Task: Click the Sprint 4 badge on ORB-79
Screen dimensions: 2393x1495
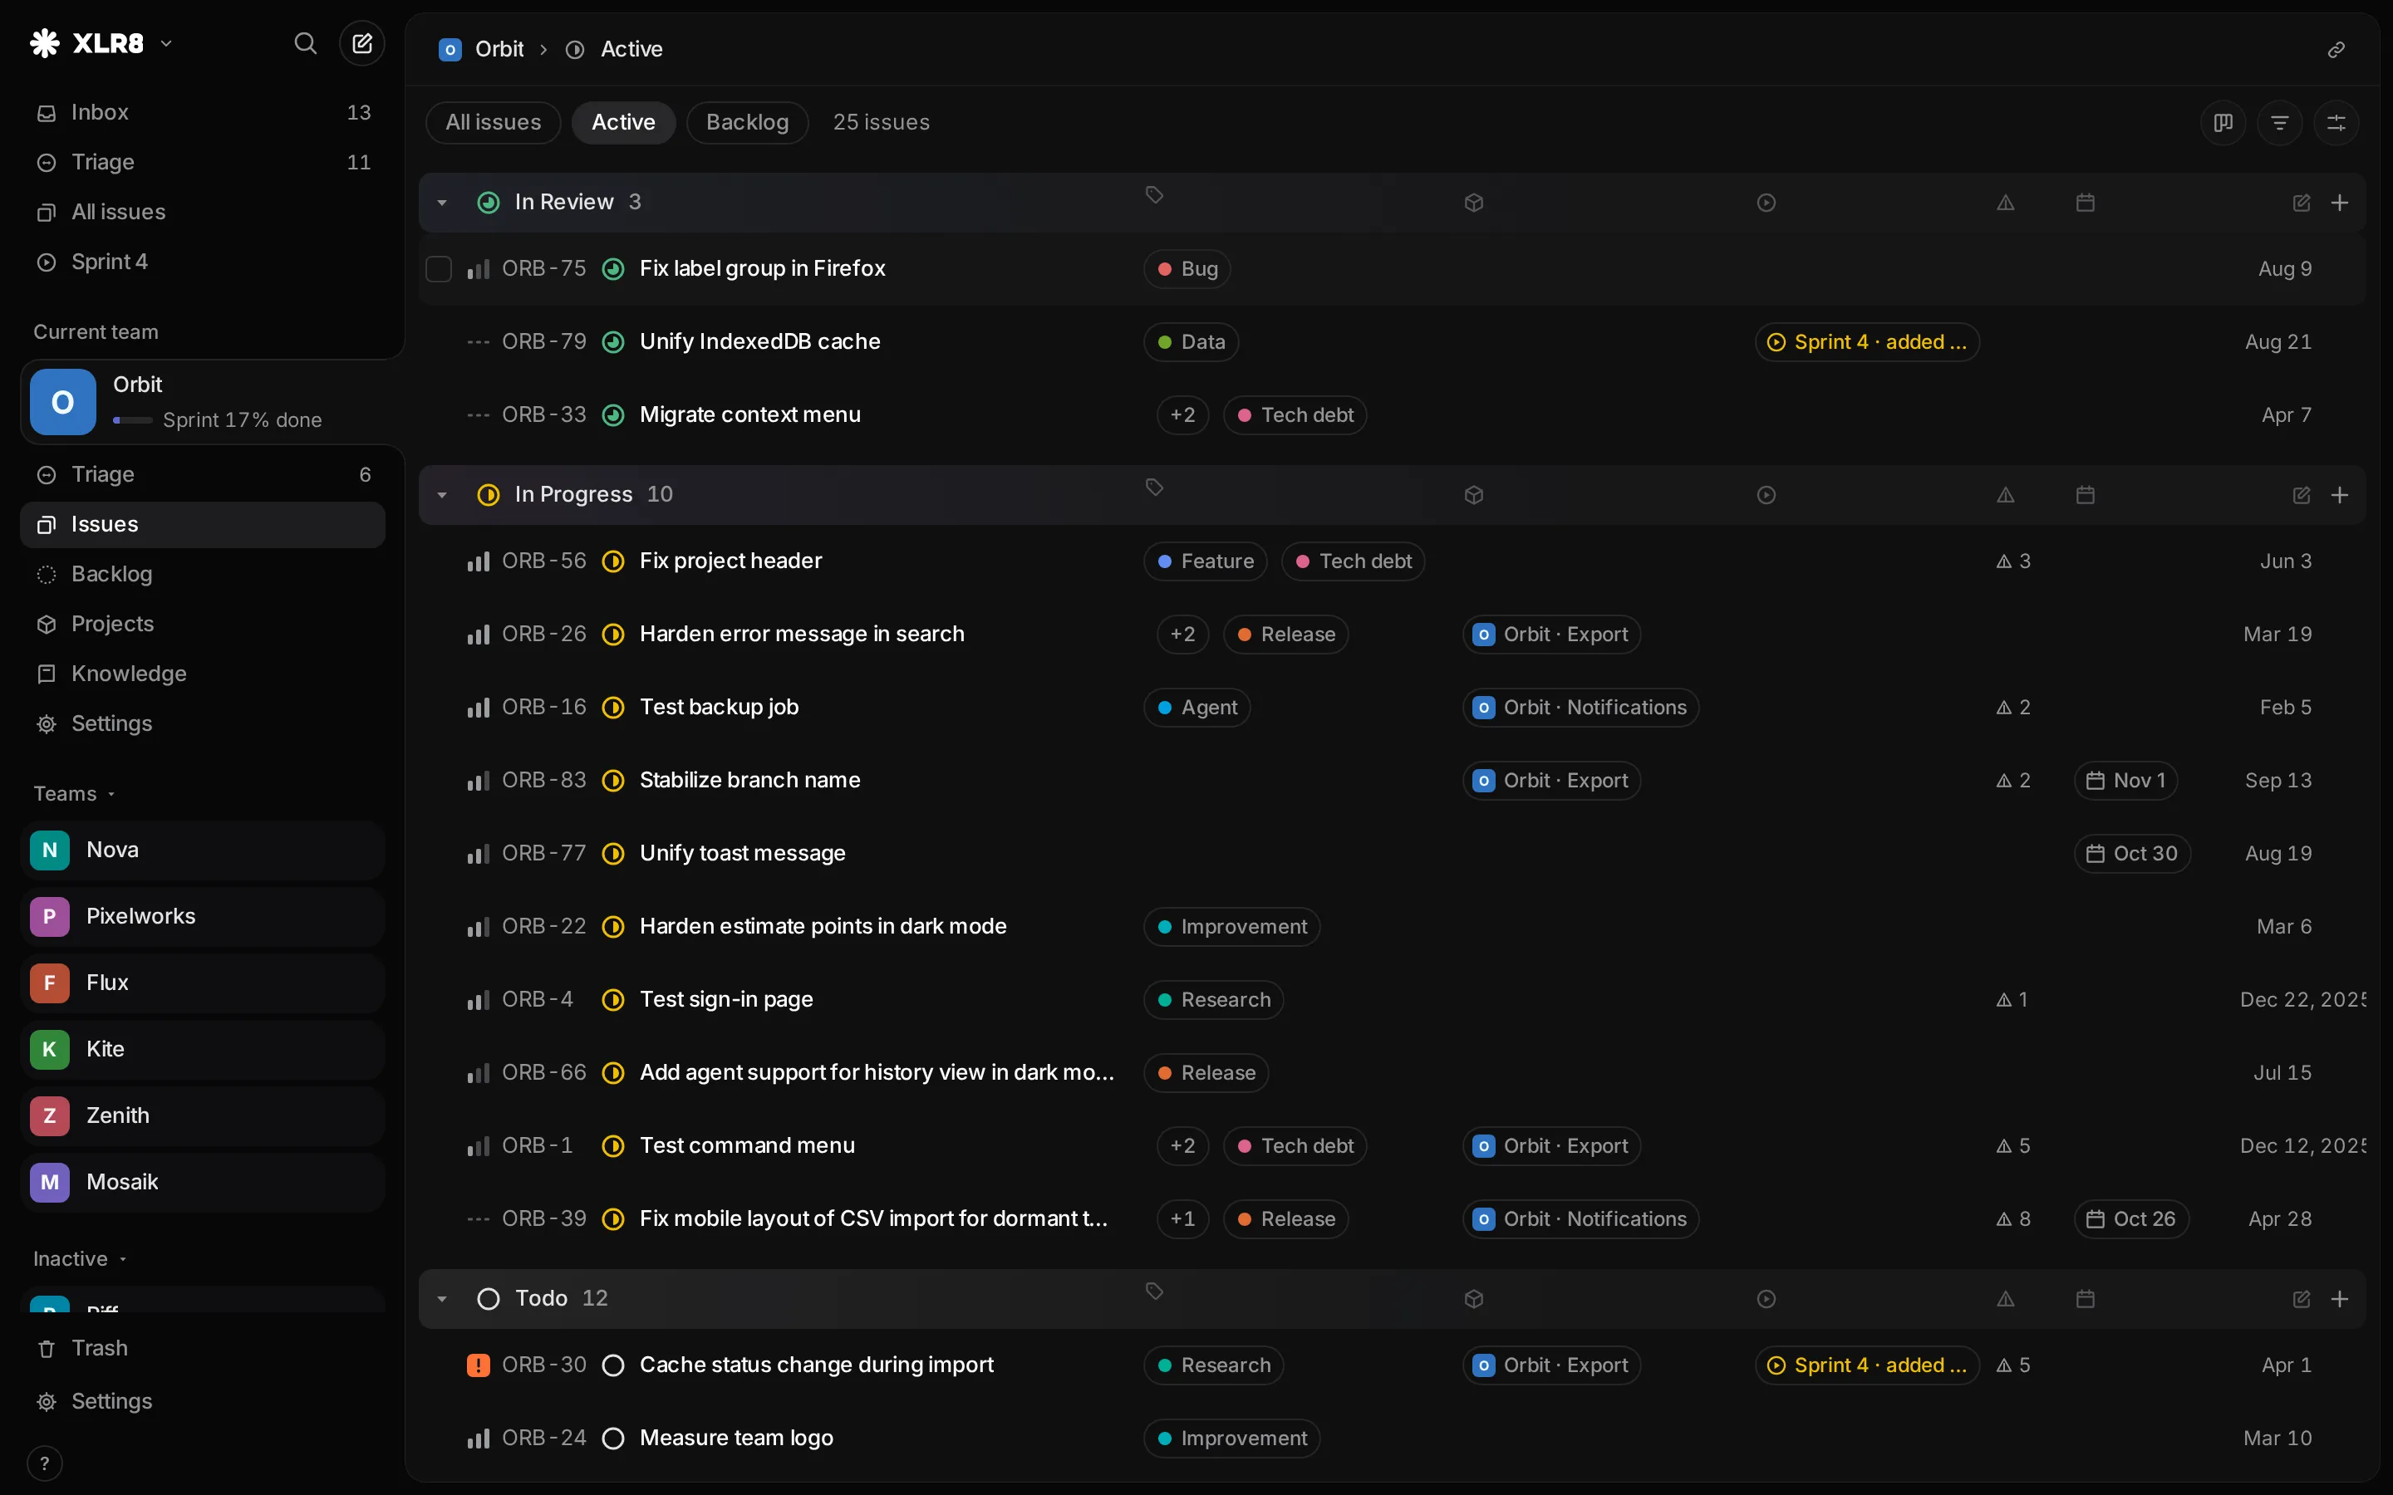Action: [1867, 342]
